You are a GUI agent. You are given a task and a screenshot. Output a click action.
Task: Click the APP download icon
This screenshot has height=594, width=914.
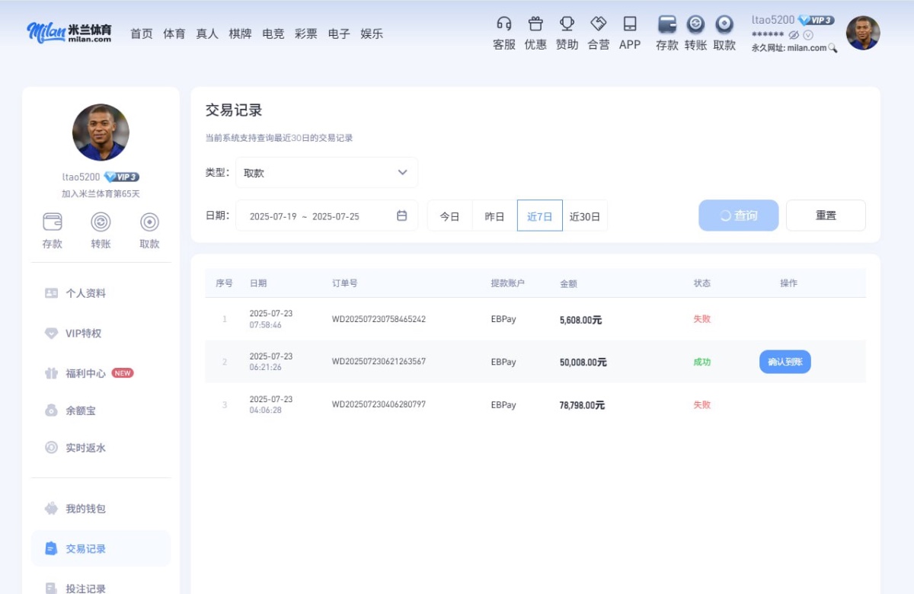pos(629,33)
